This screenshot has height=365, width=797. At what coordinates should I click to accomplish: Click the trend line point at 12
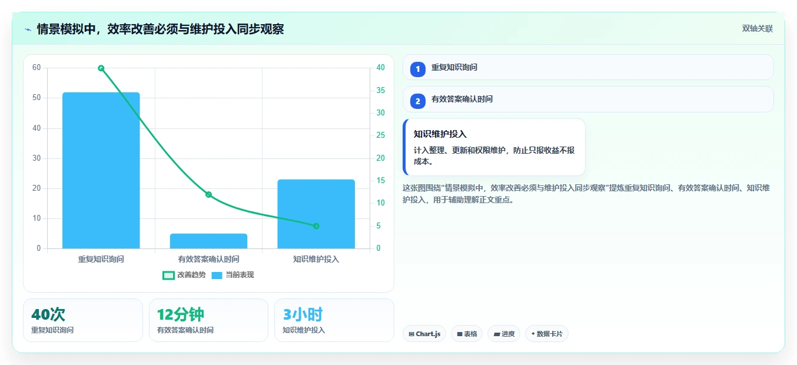[208, 194]
